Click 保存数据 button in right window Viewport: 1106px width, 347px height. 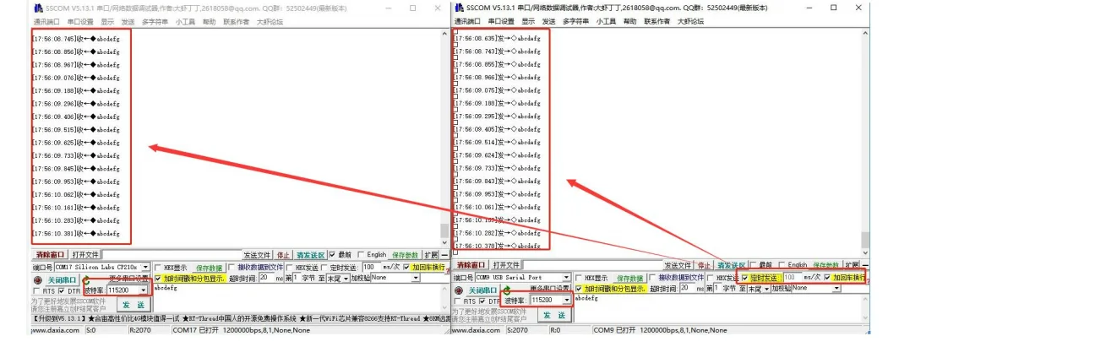(x=630, y=278)
